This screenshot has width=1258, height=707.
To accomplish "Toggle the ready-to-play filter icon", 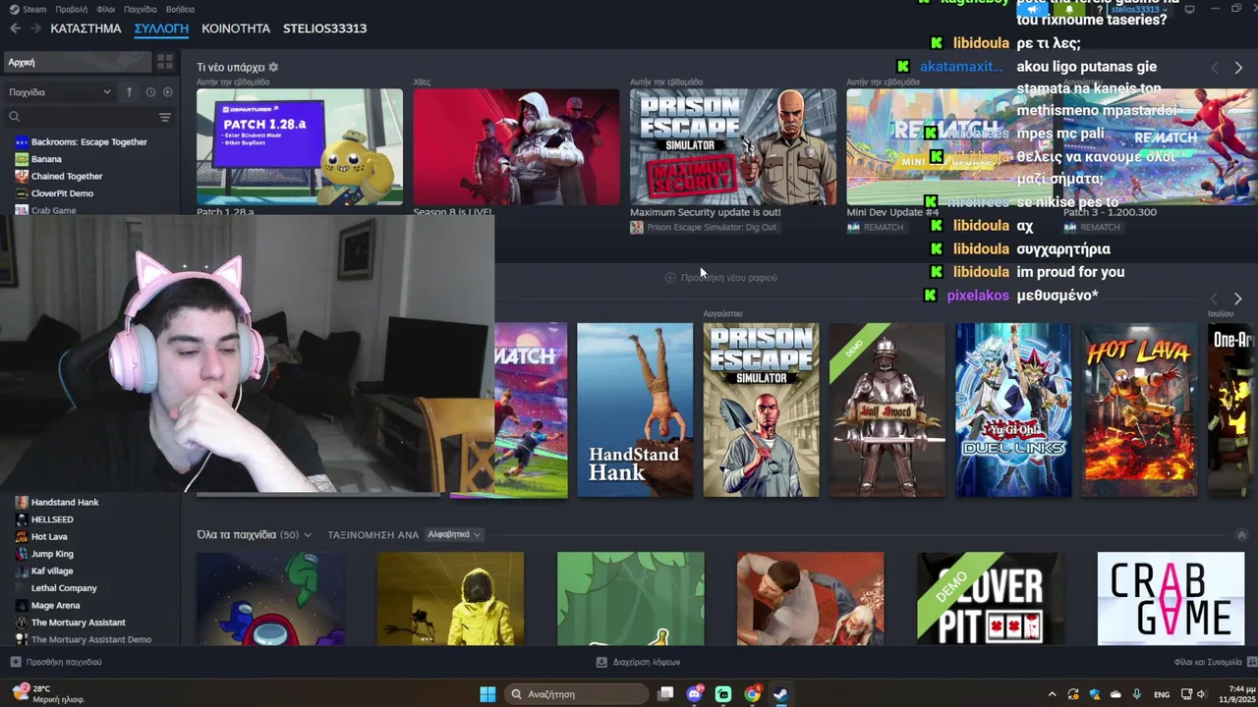I will (167, 92).
